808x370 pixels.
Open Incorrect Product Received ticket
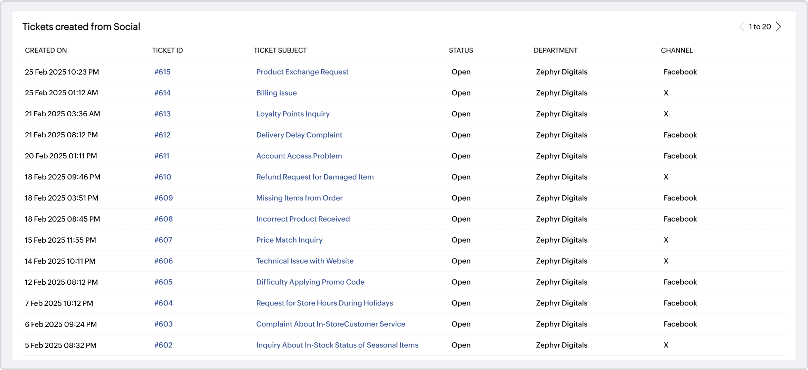tap(303, 219)
